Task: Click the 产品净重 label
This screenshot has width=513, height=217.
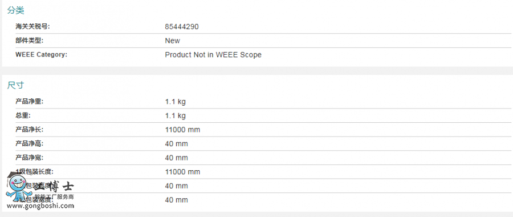Action: [30, 102]
